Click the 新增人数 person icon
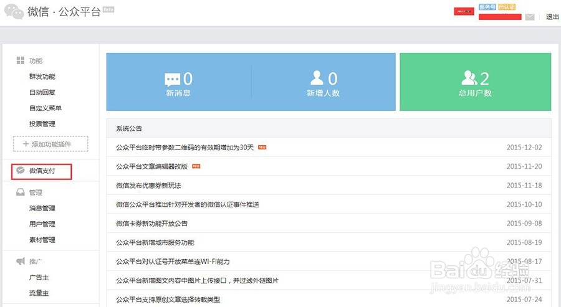Viewport: 561px width, 307px height. (317, 78)
